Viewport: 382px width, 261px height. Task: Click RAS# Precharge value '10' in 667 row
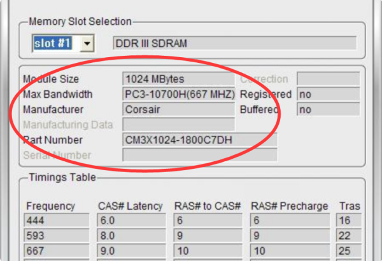(290, 251)
